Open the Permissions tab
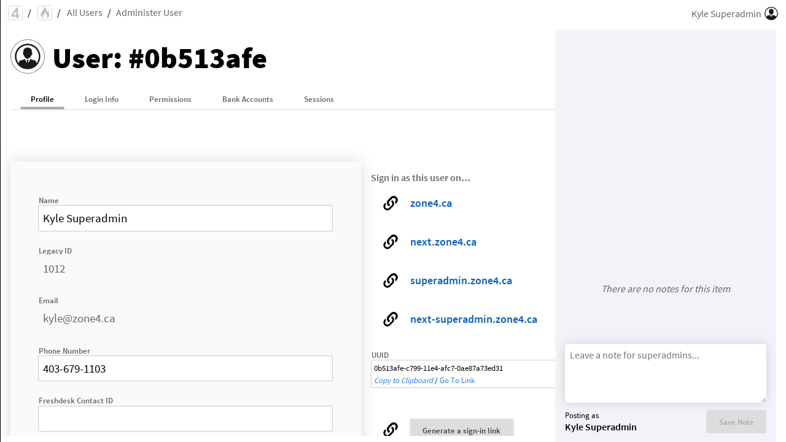Image resolution: width=786 pixels, height=442 pixels. pos(170,99)
